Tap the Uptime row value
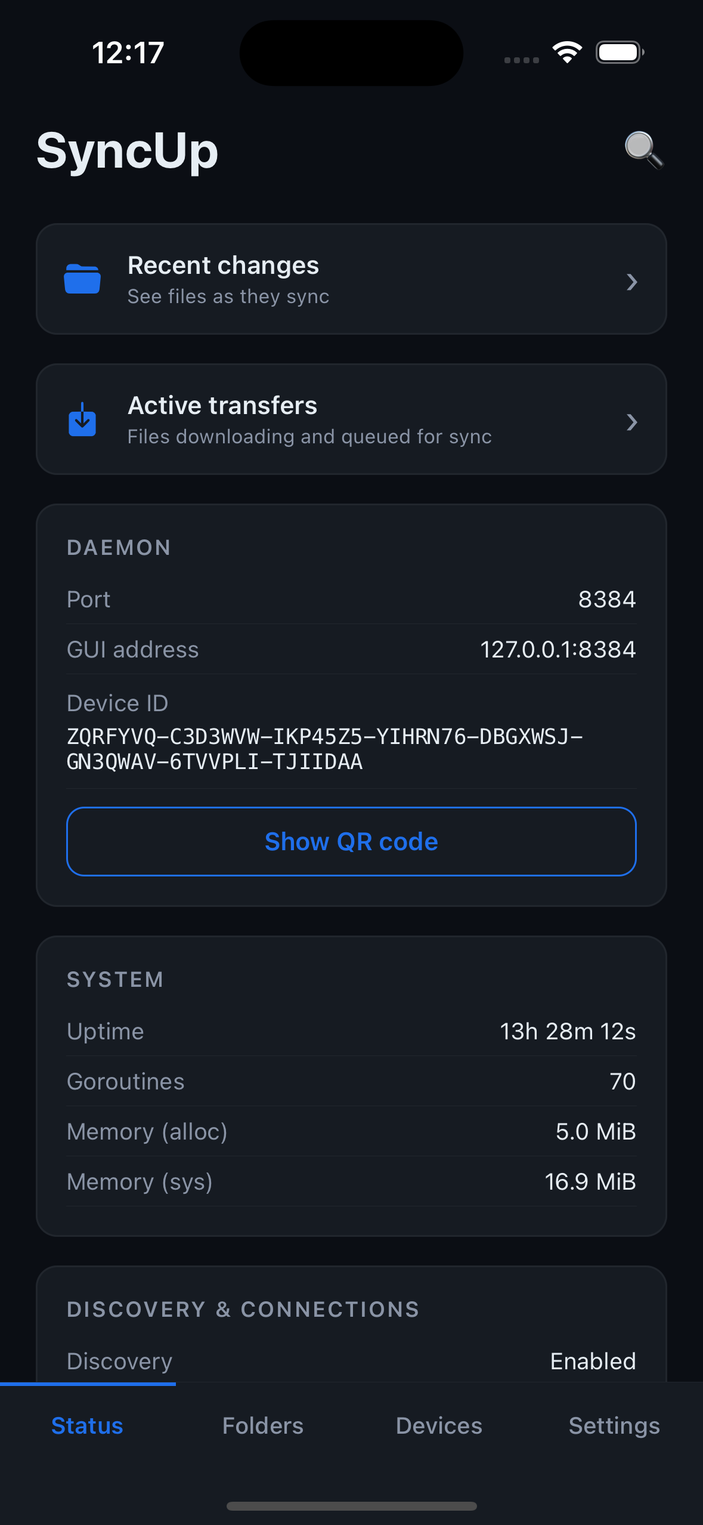The height and width of the screenshot is (1525, 703). pyautogui.click(x=567, y=1032)
